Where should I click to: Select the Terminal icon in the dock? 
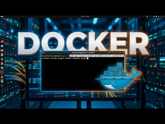[2, 72]
